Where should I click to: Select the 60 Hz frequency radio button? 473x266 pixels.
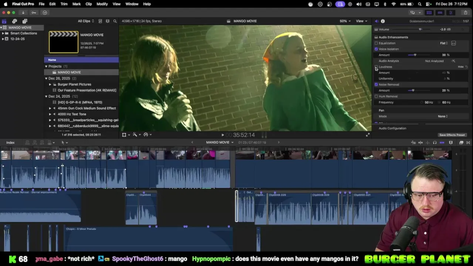tap(439, 102)
